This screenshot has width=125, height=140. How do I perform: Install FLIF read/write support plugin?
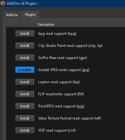[25, 94]
